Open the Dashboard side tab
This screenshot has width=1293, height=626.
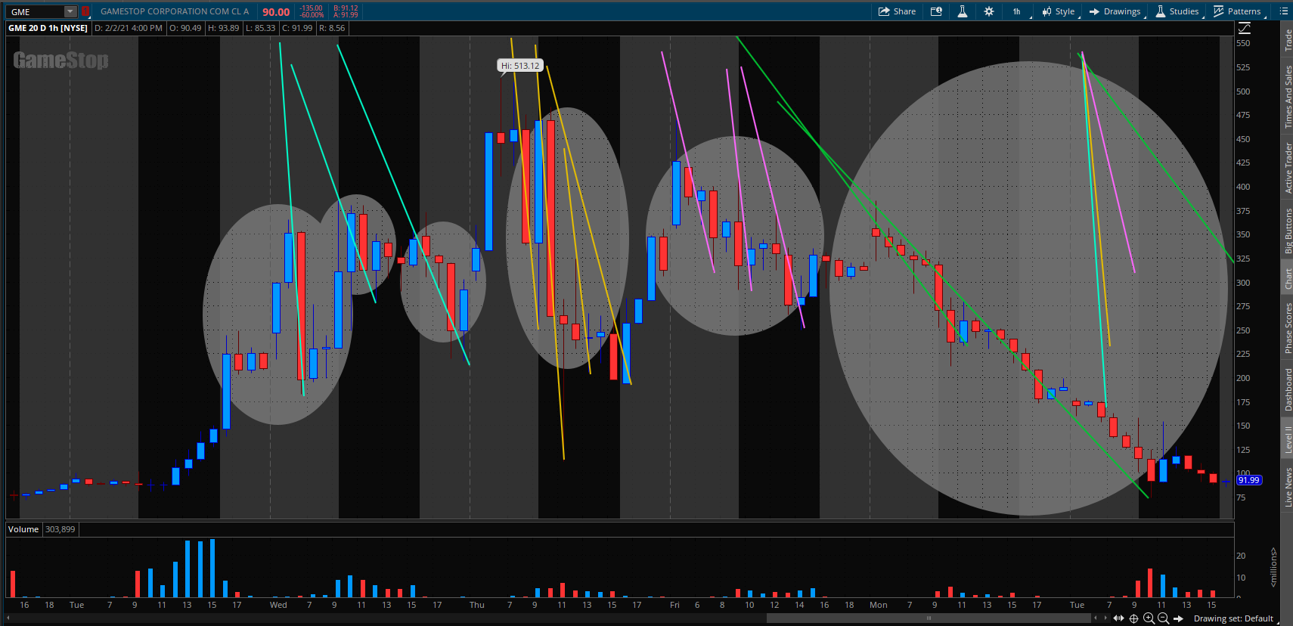pyautogui.click(x=1288, y=389)
